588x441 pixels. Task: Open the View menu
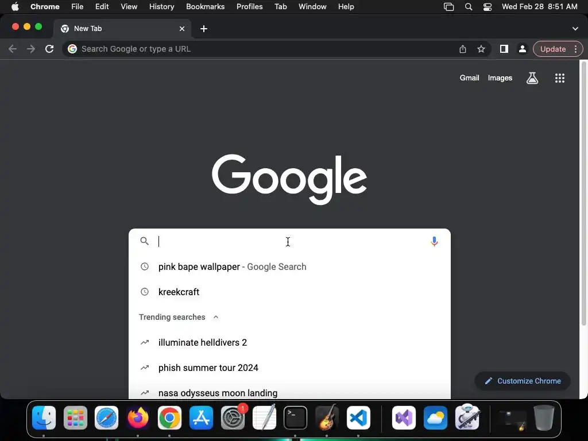129,7
